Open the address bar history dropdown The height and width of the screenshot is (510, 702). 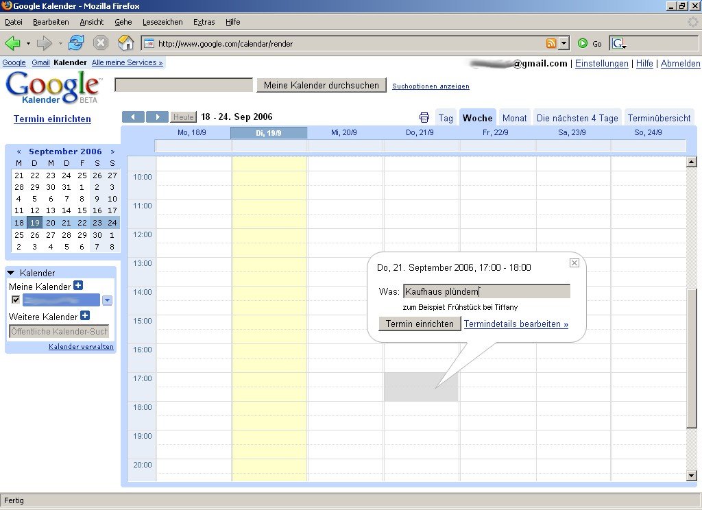[564, 43]
